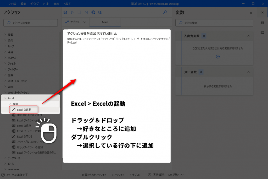268x179 pixels.
Task: Select Excel ワークシートから最初の空の列 action
Action: [x=34, y=153]
